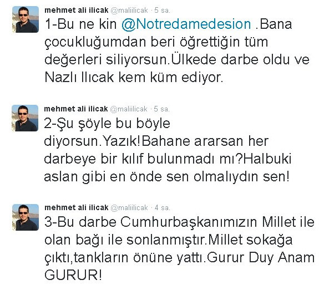
Task: Click the @maliilicak handle on the third tweet
Action: coord(129,208)
